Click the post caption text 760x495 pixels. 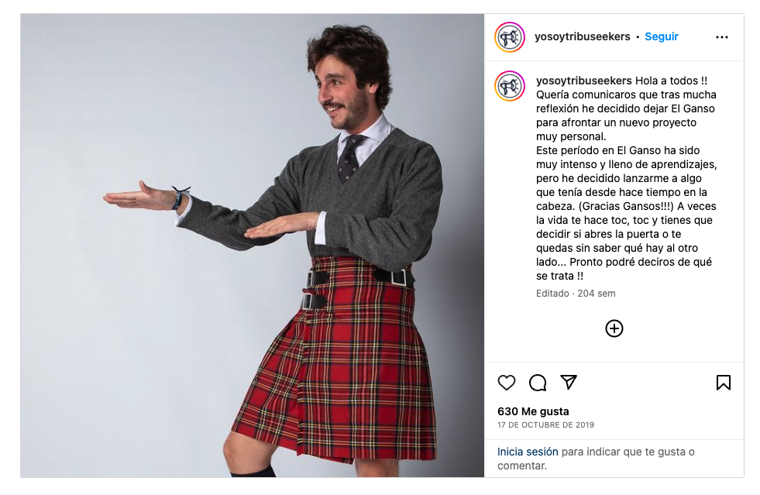pos(626,178)
